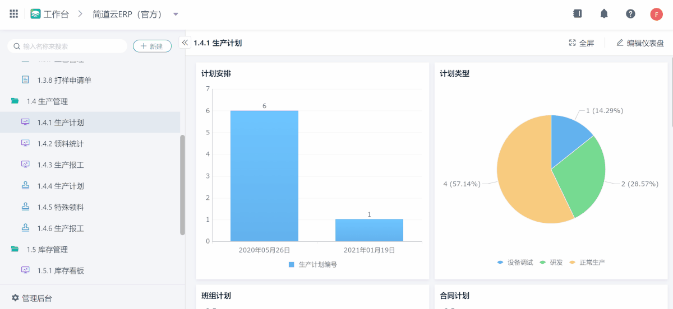
Task: Click gear icon for 管理后台
Action: (x=15, y=298)
